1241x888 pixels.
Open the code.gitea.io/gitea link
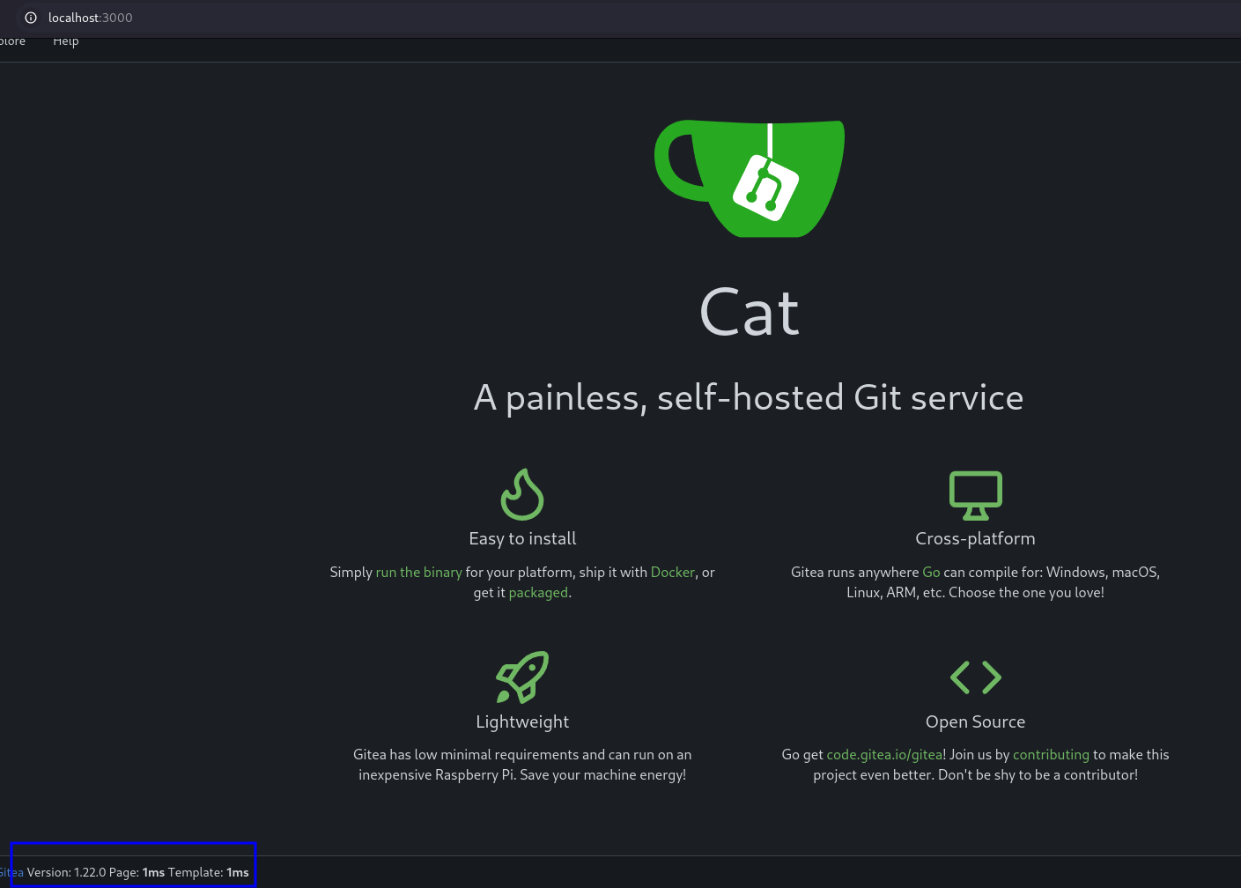point(884,754)
